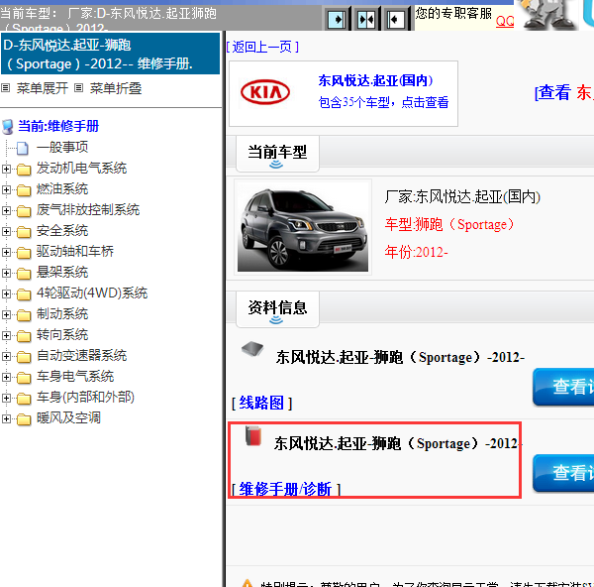The width and height of the screenshot is (594, 587).
Task: Click the red QQ customer service link
Action: click(505, 21)
